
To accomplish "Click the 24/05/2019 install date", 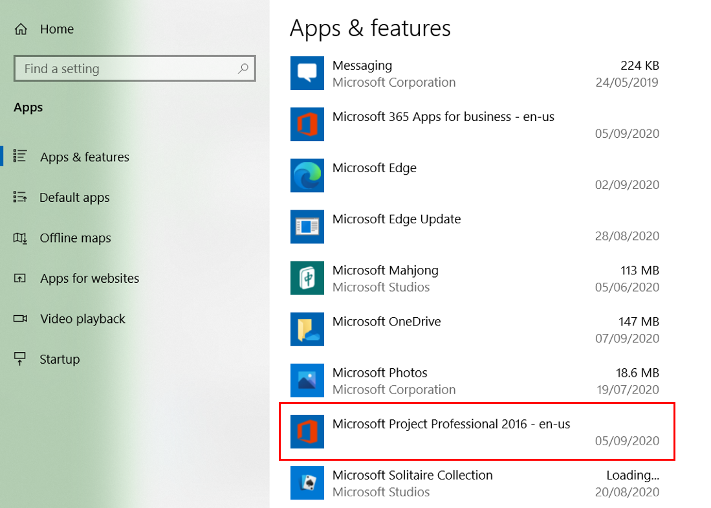I will [x=627, y=83].
